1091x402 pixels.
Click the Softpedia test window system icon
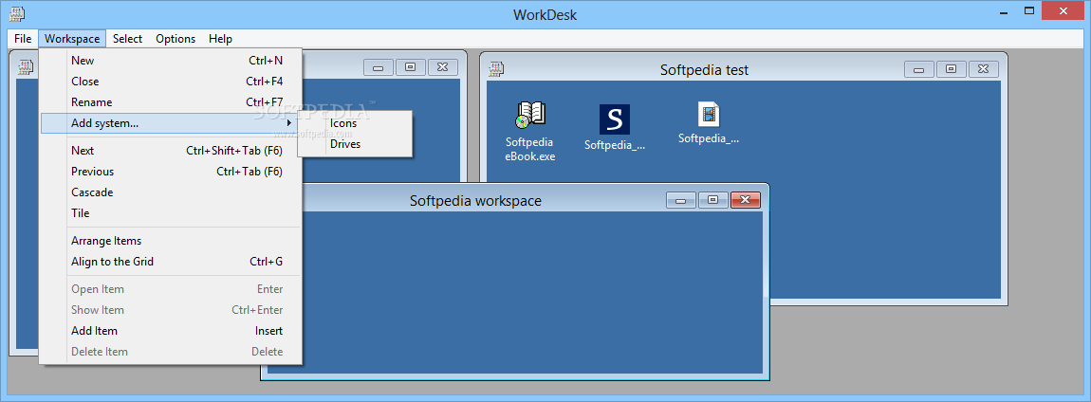[x=496, y=68]
